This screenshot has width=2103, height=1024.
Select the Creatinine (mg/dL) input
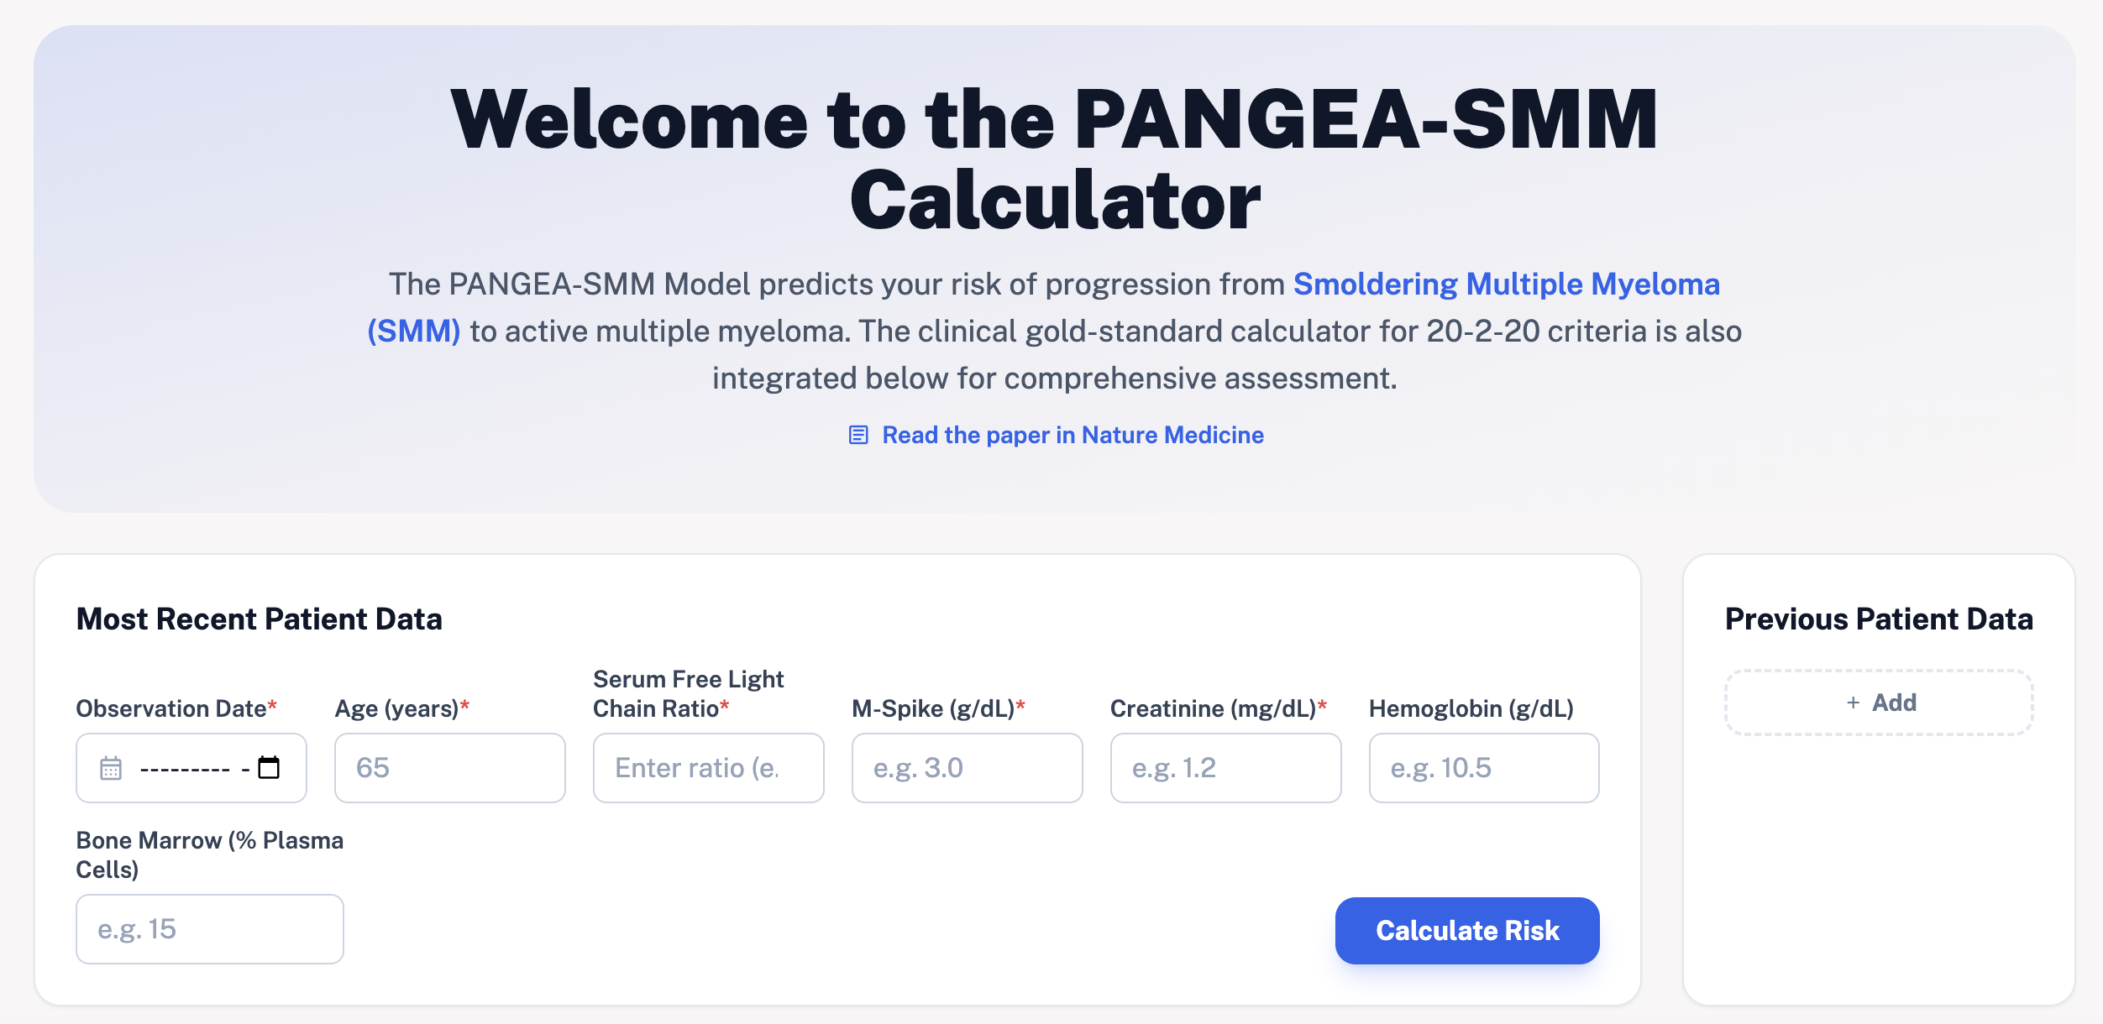click(x=1225, y=767)
